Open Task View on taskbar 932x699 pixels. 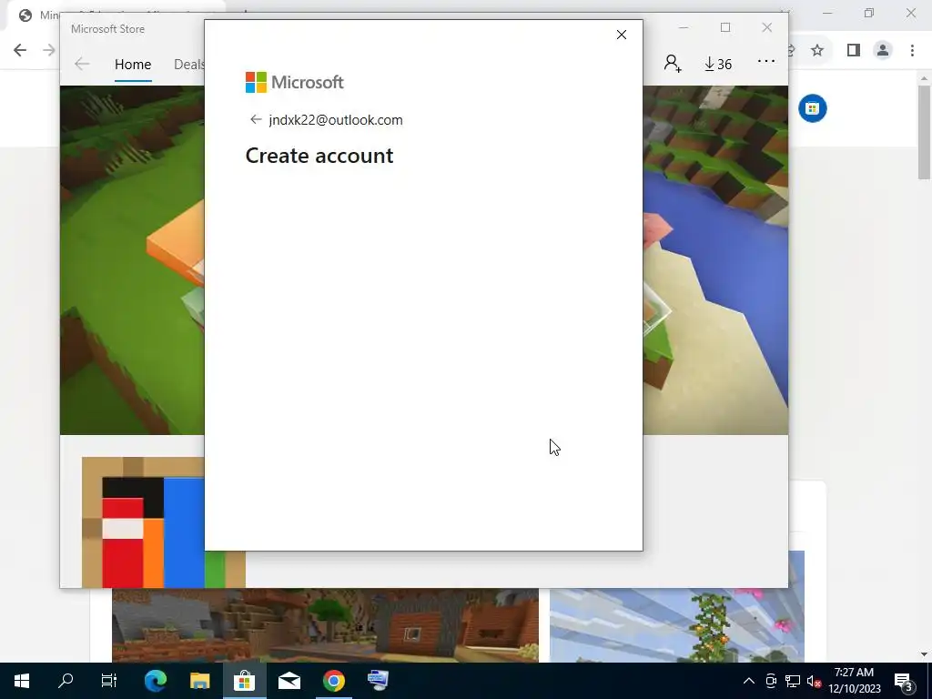[x=109, y=681]
